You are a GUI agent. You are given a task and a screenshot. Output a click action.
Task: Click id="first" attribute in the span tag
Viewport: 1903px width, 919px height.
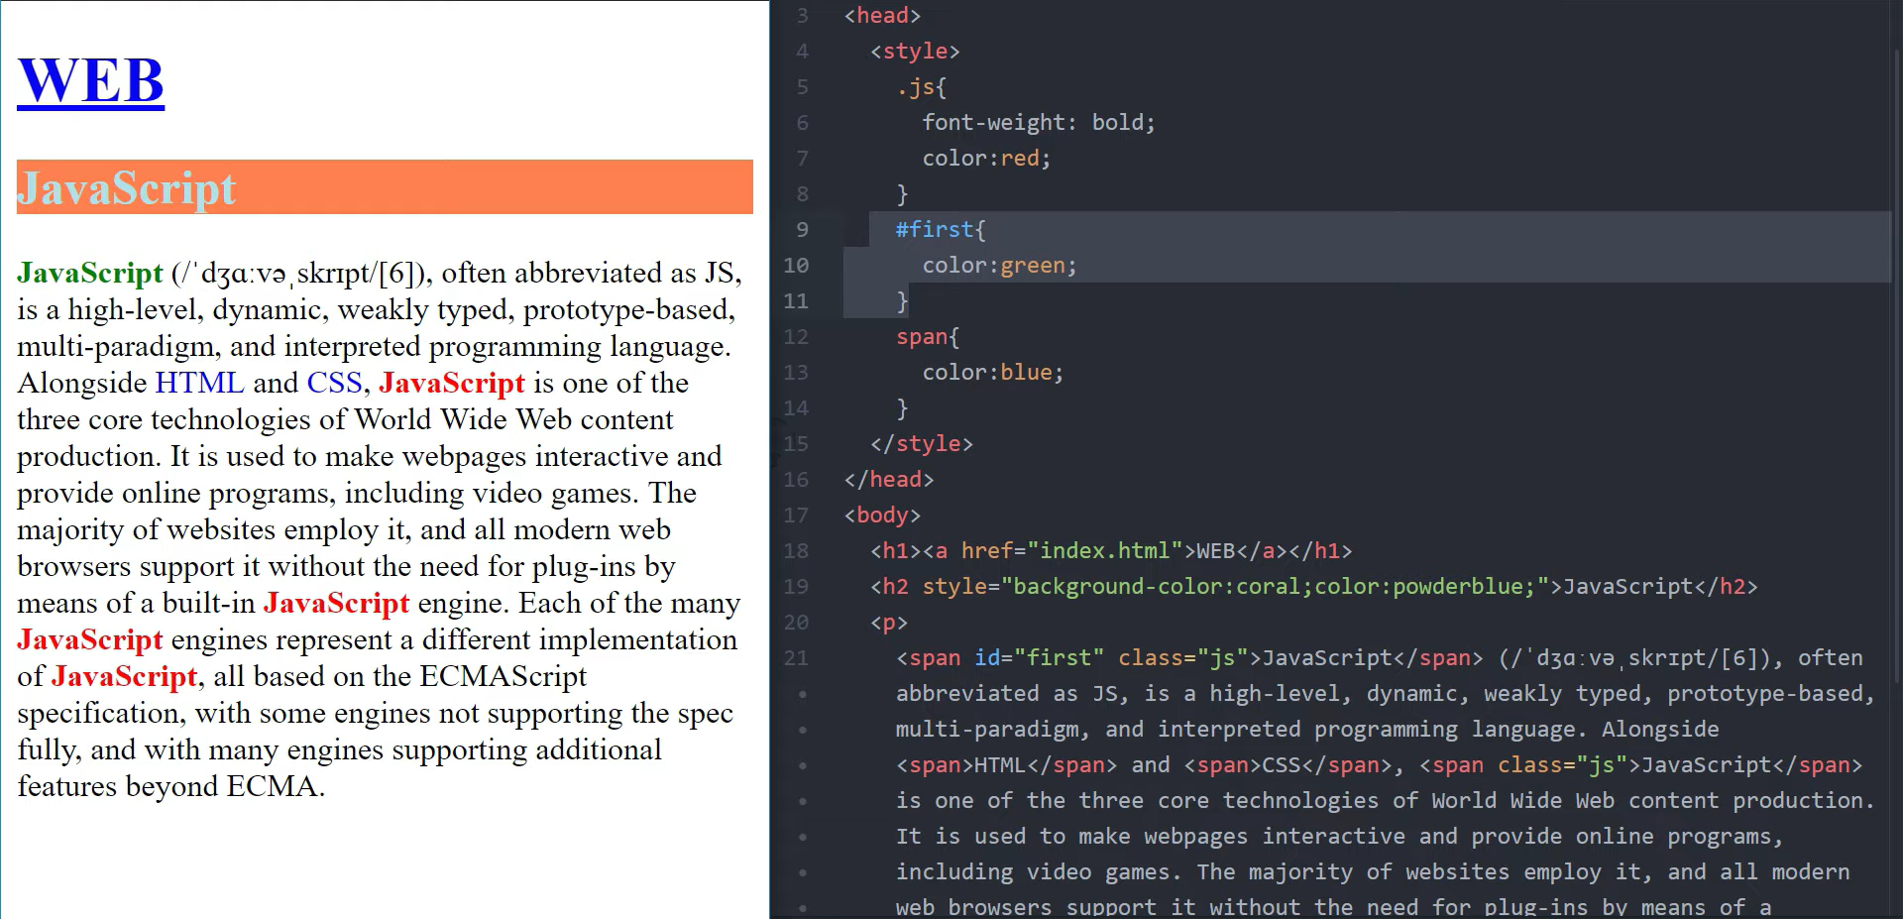pos(1039,658)
